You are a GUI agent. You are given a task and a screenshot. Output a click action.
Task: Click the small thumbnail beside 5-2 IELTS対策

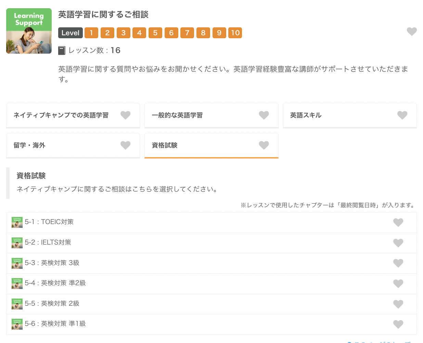[17, 243]
